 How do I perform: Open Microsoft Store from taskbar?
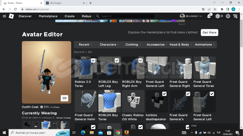(x=109, y=133)
